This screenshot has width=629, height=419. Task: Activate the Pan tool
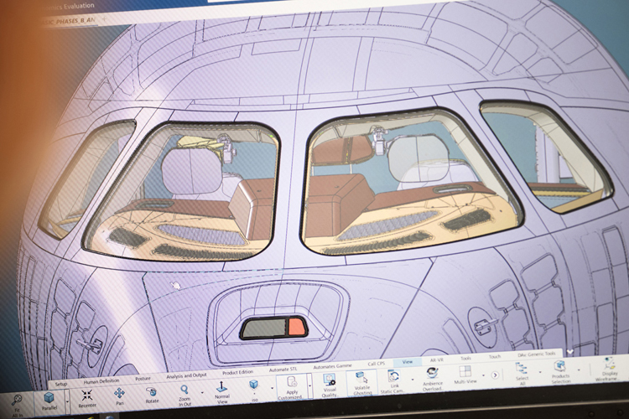[119, 392]
